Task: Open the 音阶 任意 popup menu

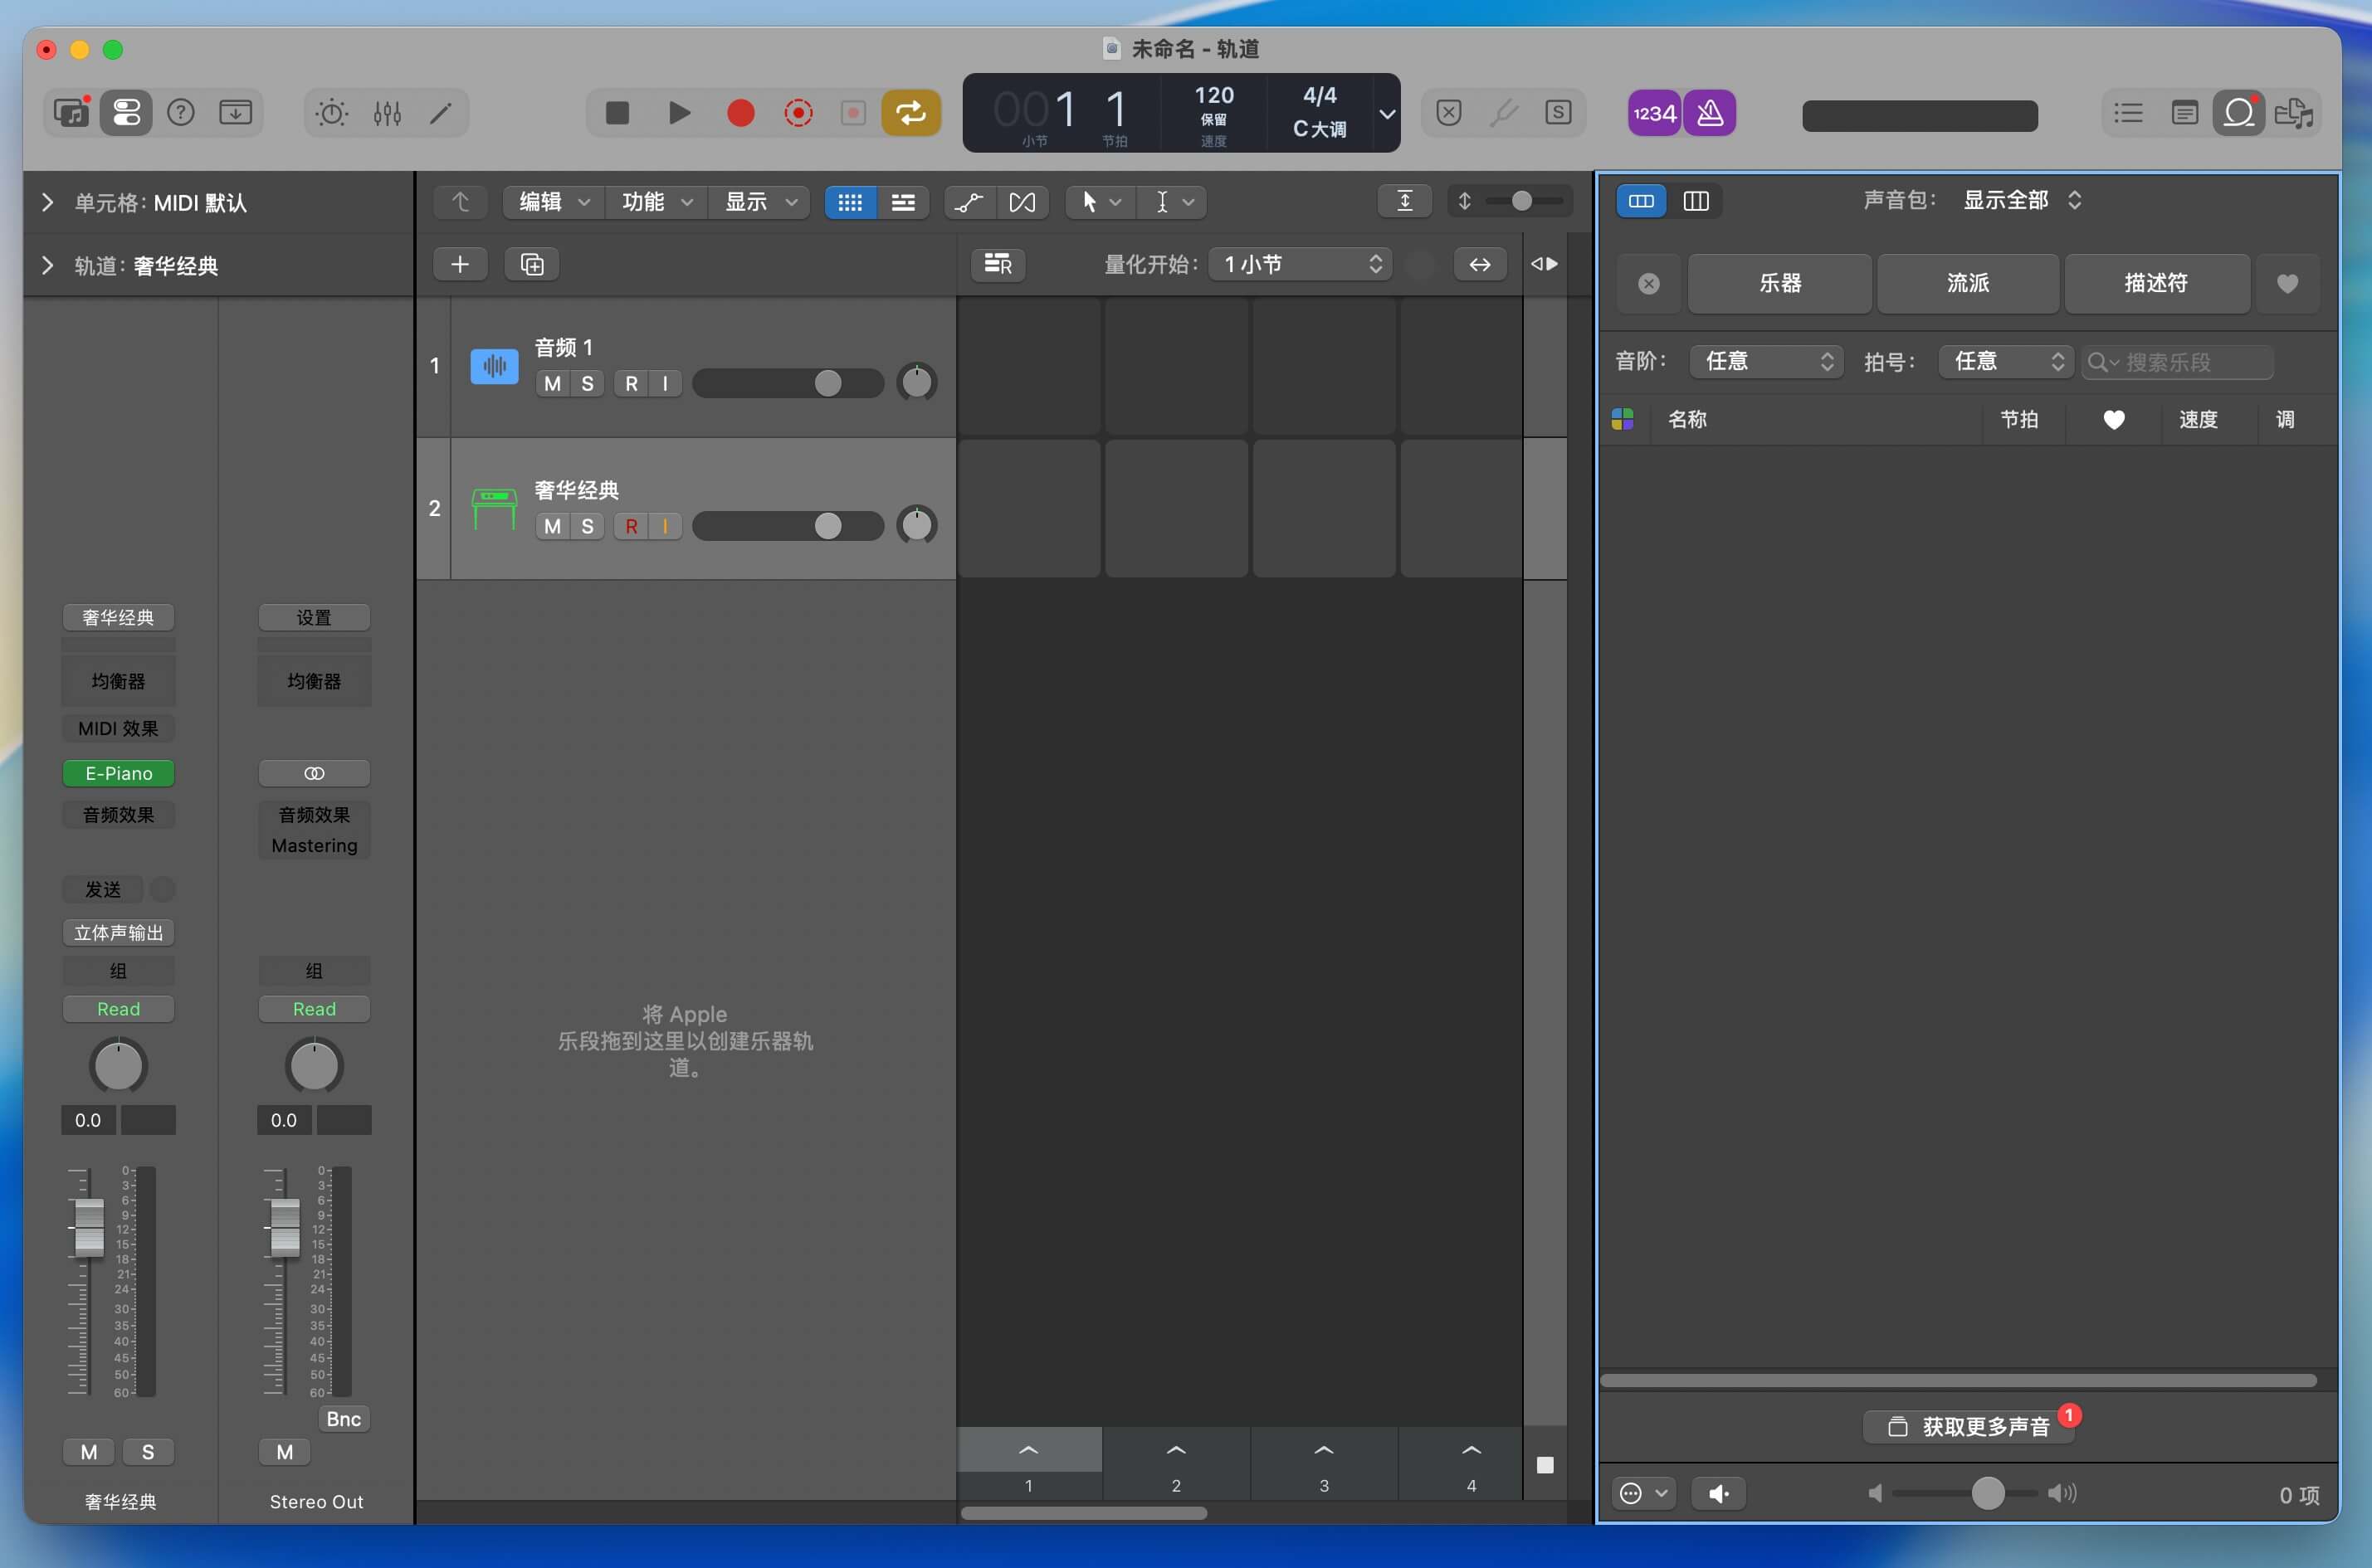Action: click(1766, 361)
